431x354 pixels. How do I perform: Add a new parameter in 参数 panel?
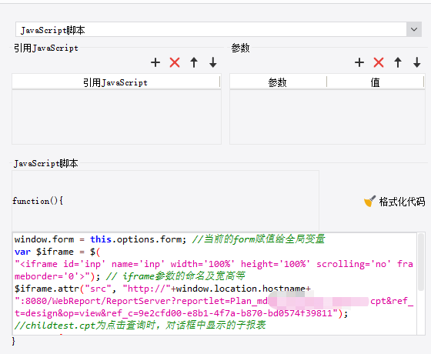coord(359,62)
